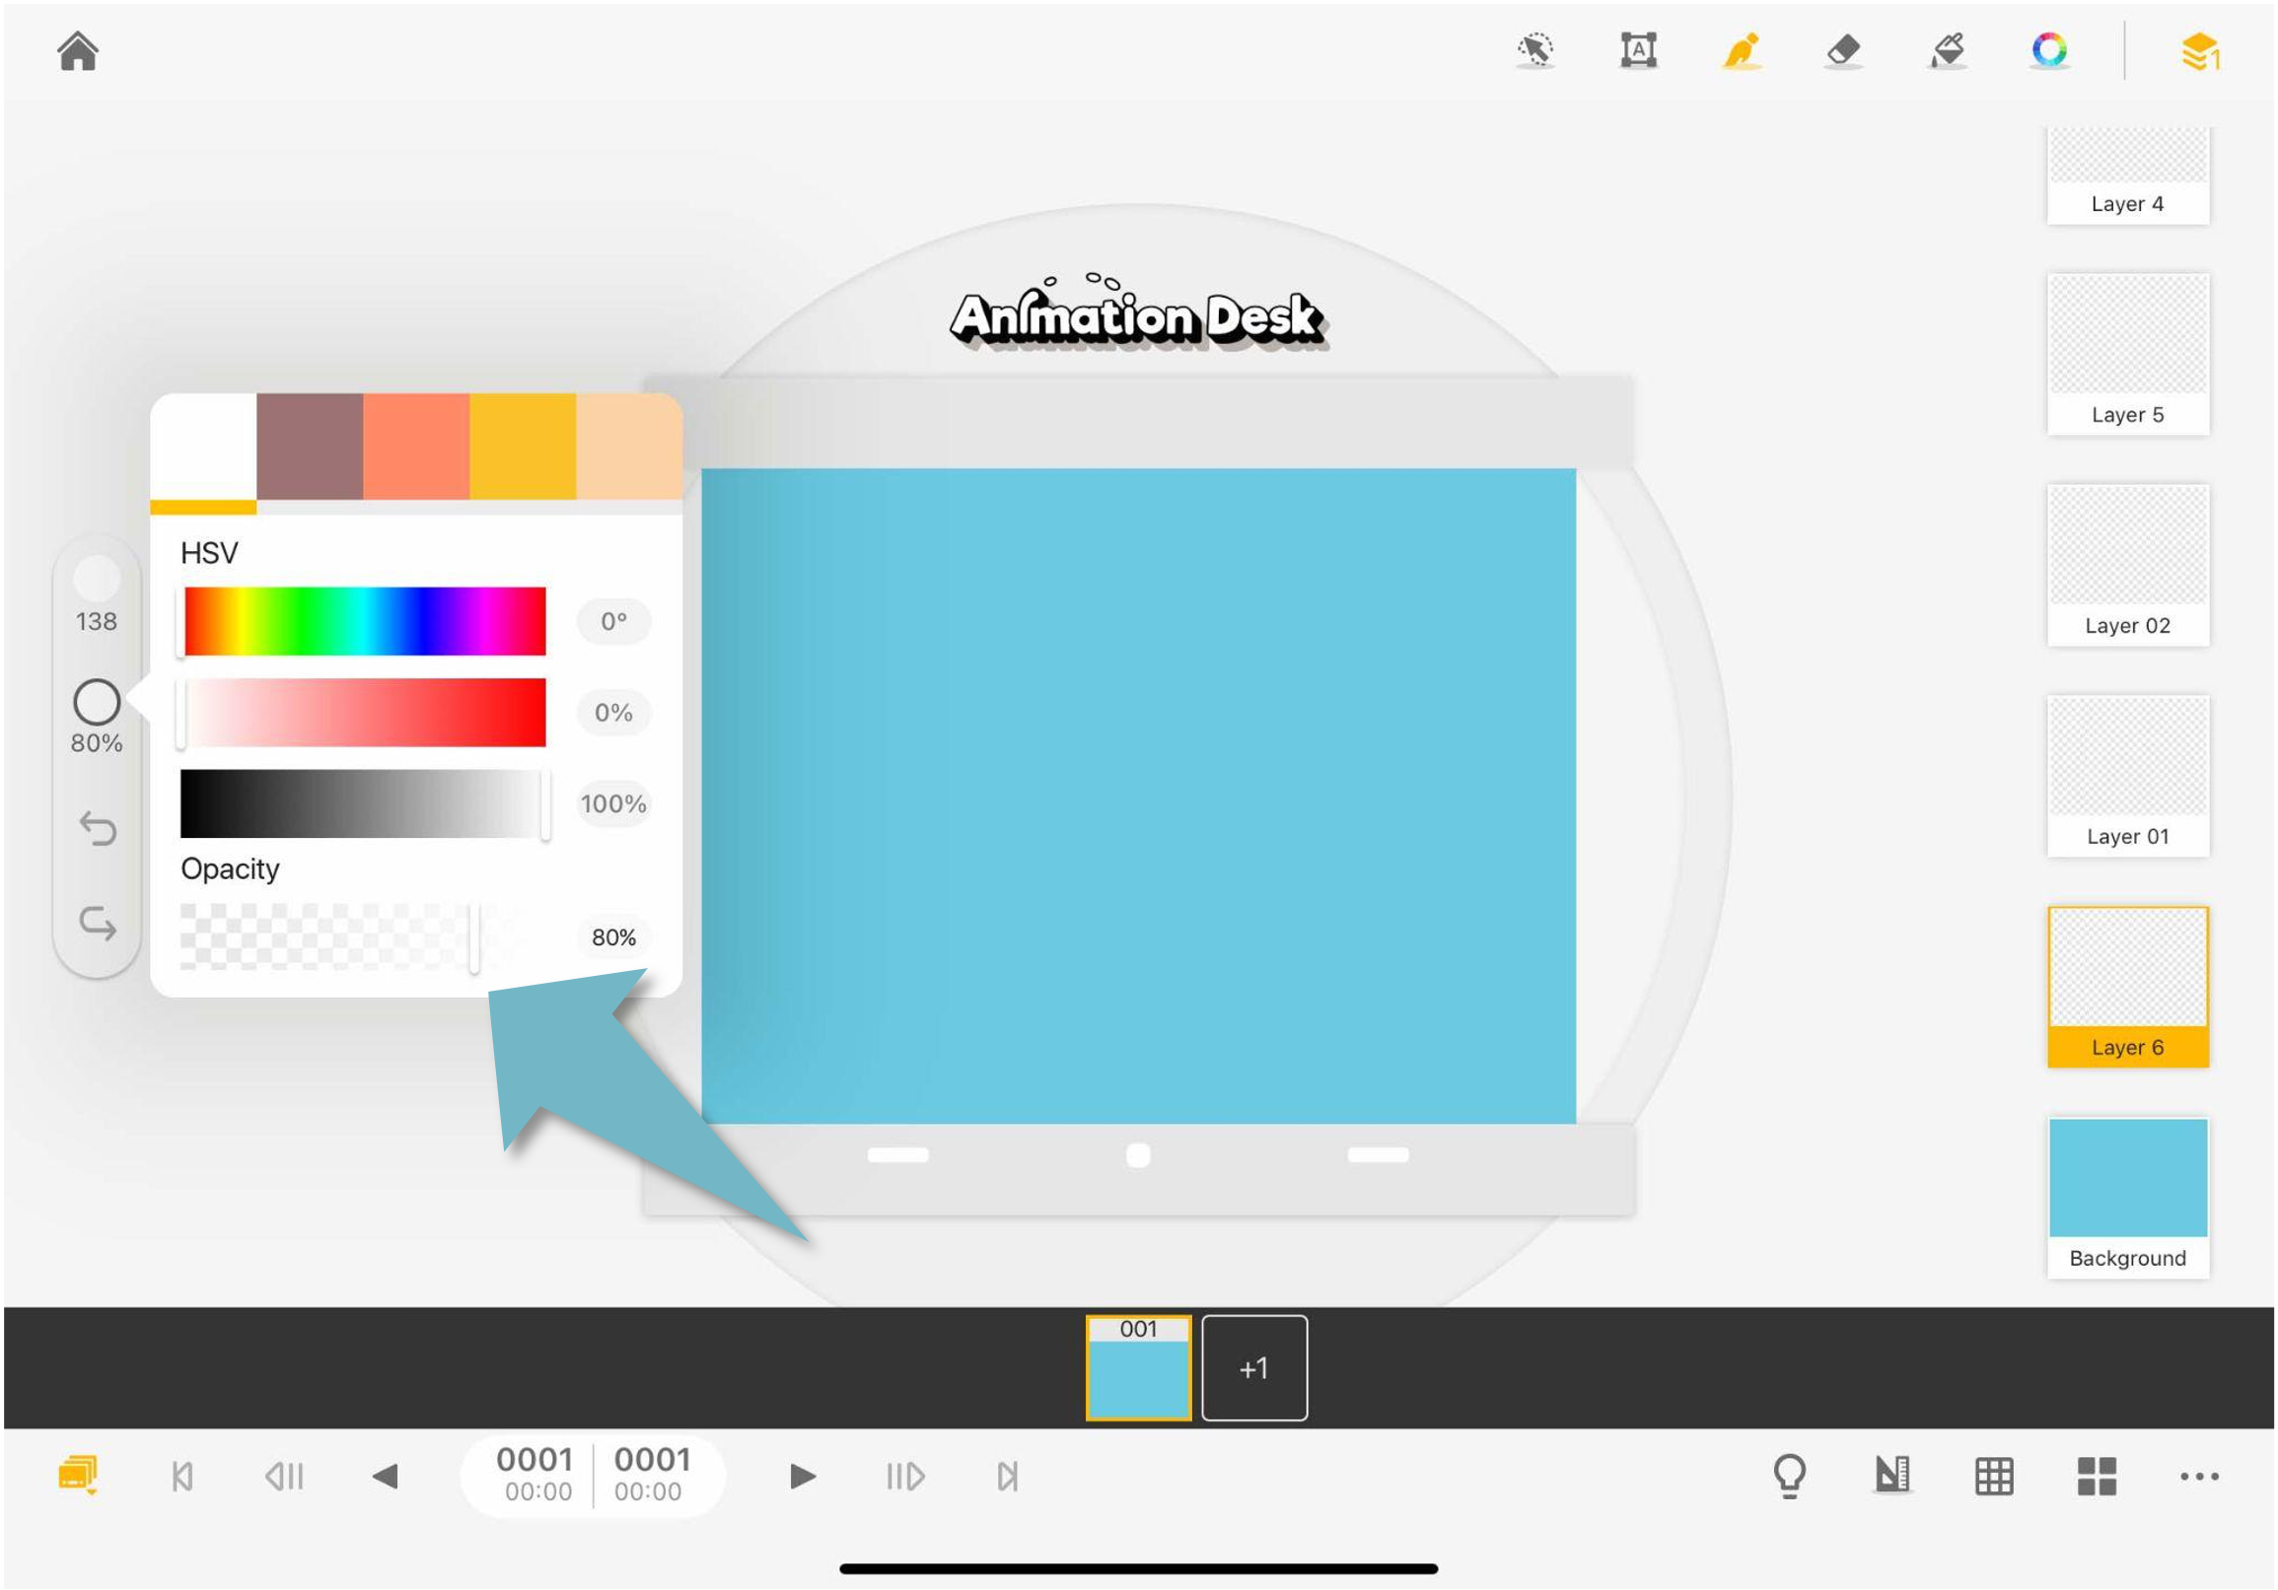The width and height of the screenshot is (2278, 1590).
Task: Select the lasso selection tool
Action: 1533,49
